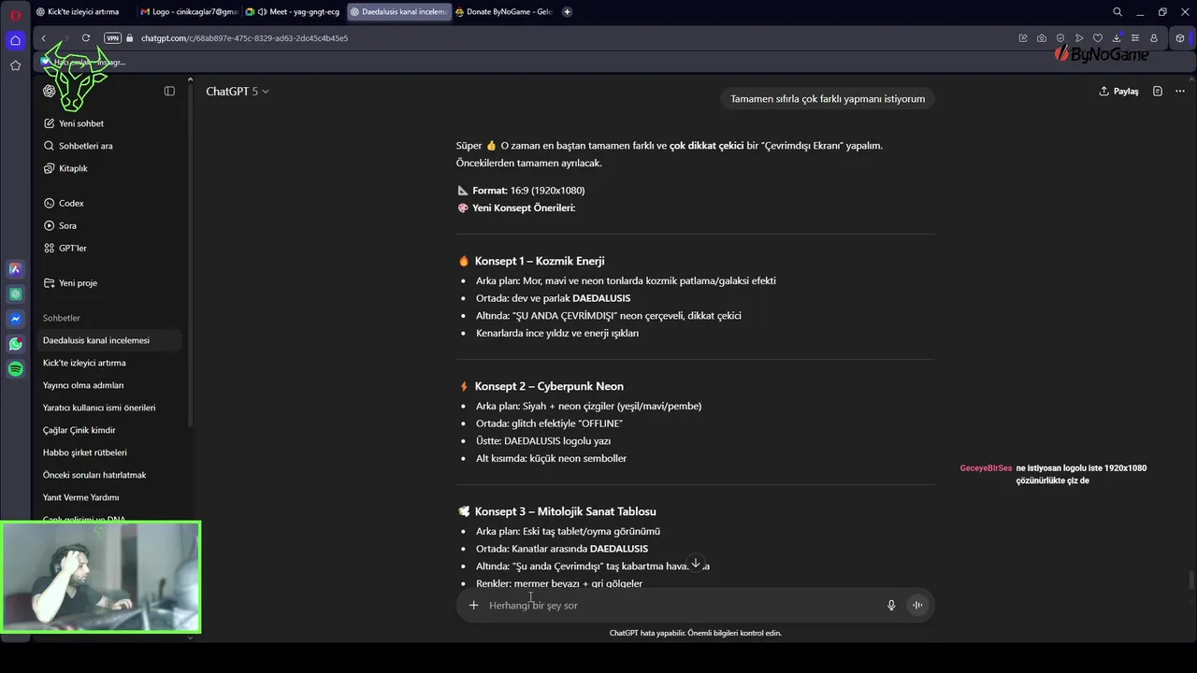Open attachment plus button in composer
Image resolution: width=1197 pixels, height=673 pixels.
(473, 606)
